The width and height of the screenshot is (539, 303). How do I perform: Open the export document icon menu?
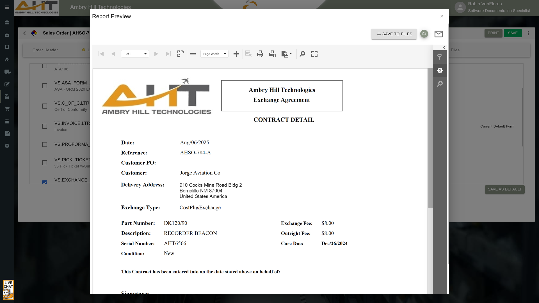[286, 54]
